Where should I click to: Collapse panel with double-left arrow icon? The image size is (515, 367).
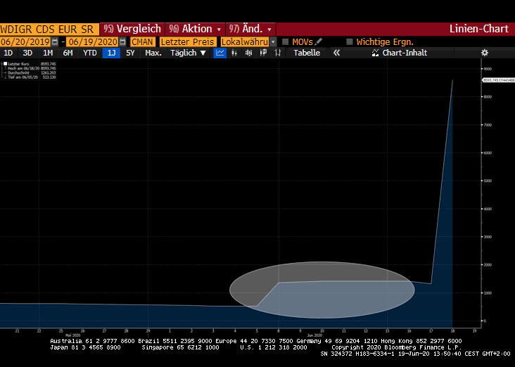click(336, 53)
